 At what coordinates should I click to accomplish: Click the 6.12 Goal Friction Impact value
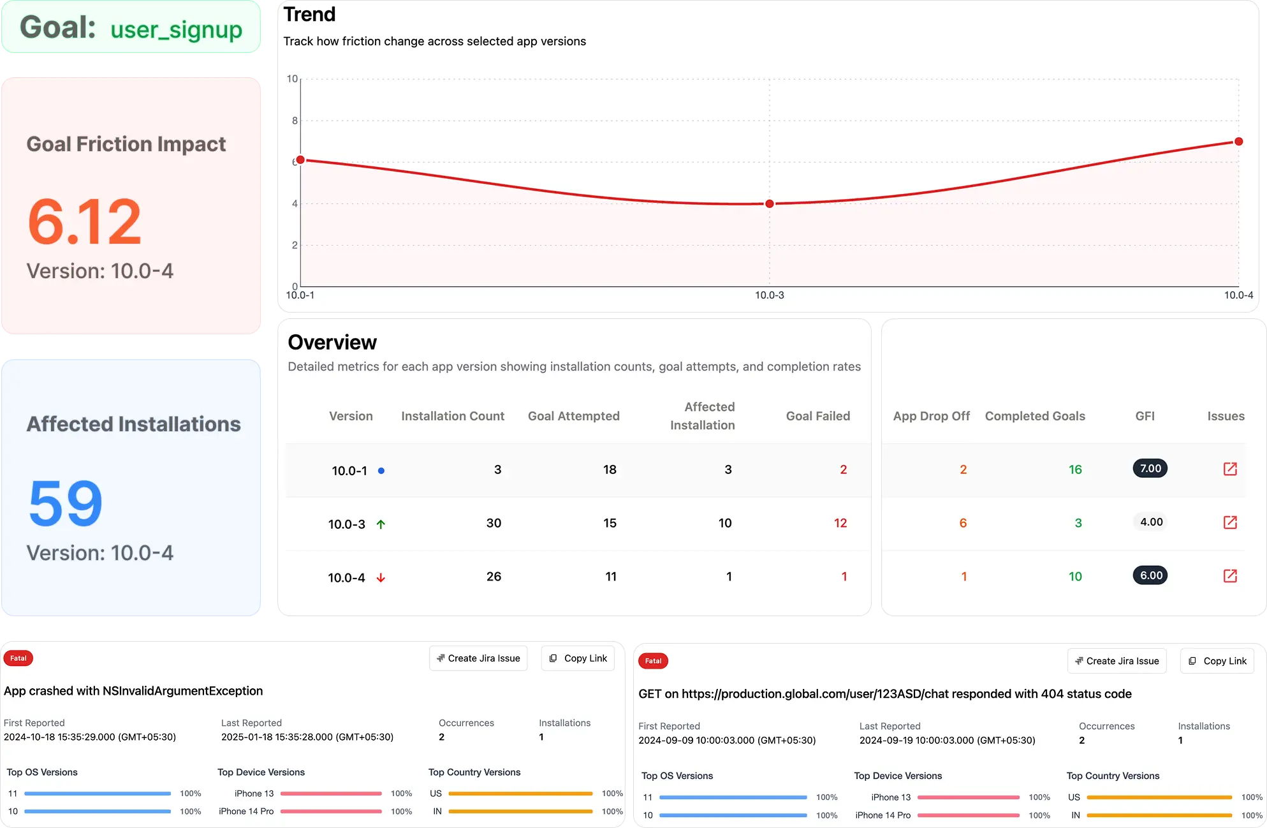84,222
